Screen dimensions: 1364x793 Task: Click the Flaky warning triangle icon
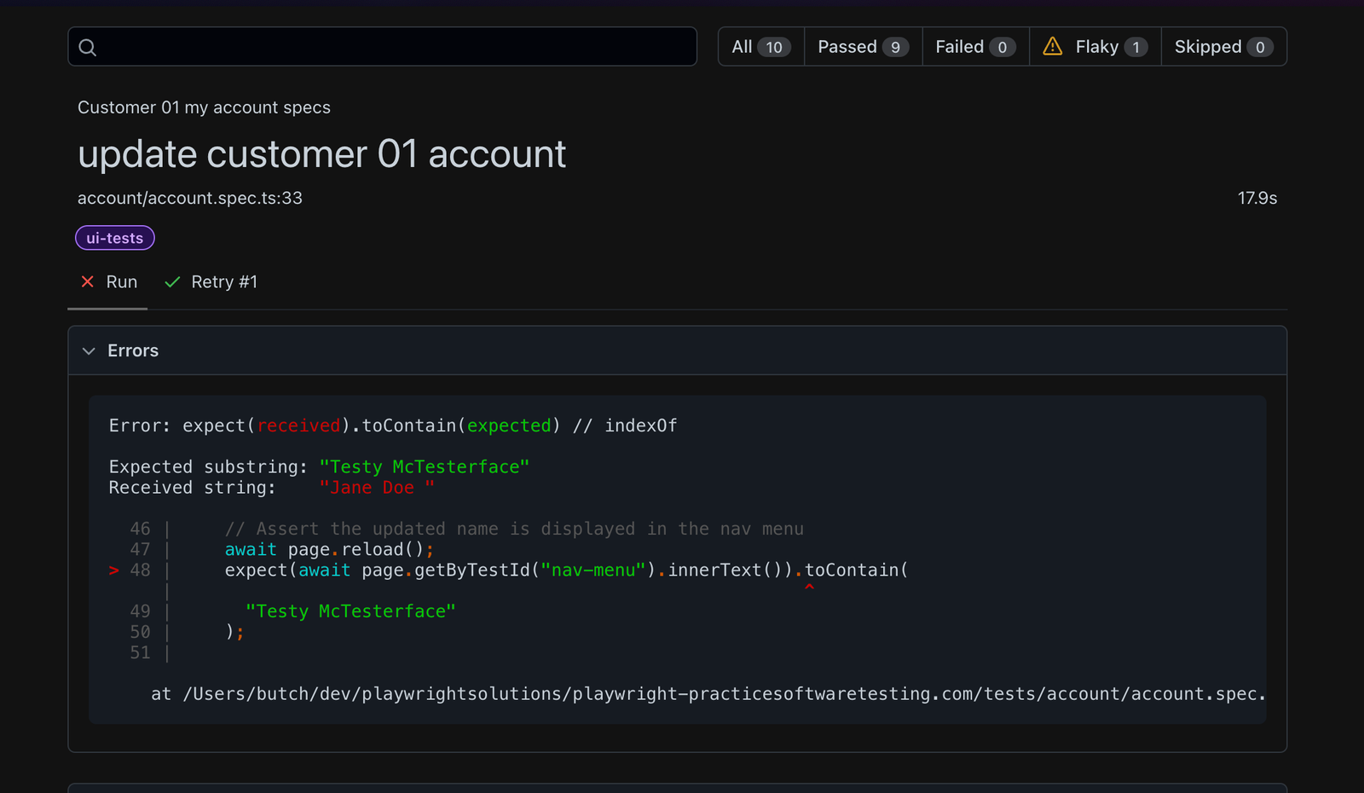pyautogui.click(x=1052, y=47)
